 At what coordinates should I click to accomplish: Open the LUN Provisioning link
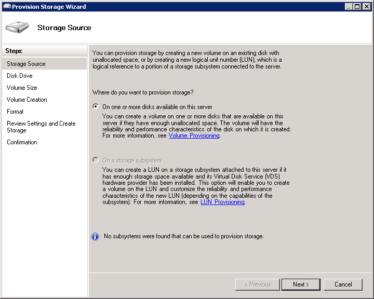[222, 202]
